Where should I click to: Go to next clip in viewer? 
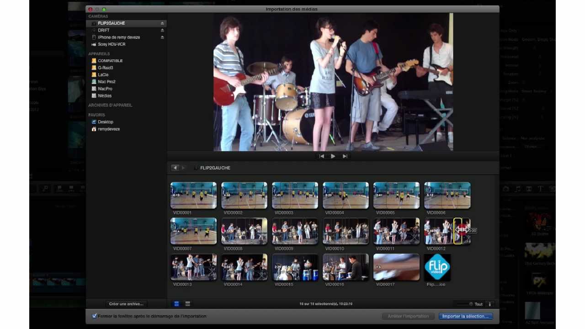click(x=345, y=156)
